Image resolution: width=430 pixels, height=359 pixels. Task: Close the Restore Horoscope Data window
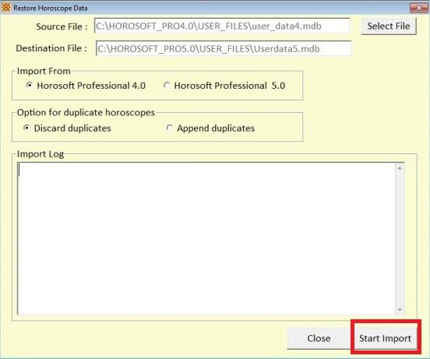tap(418, 9)
